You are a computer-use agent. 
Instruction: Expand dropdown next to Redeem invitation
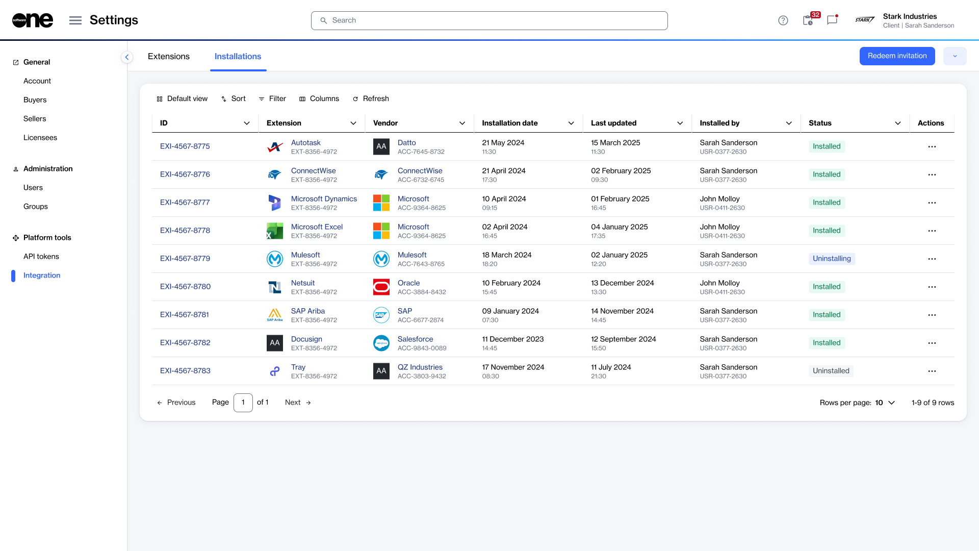point(955,56)
